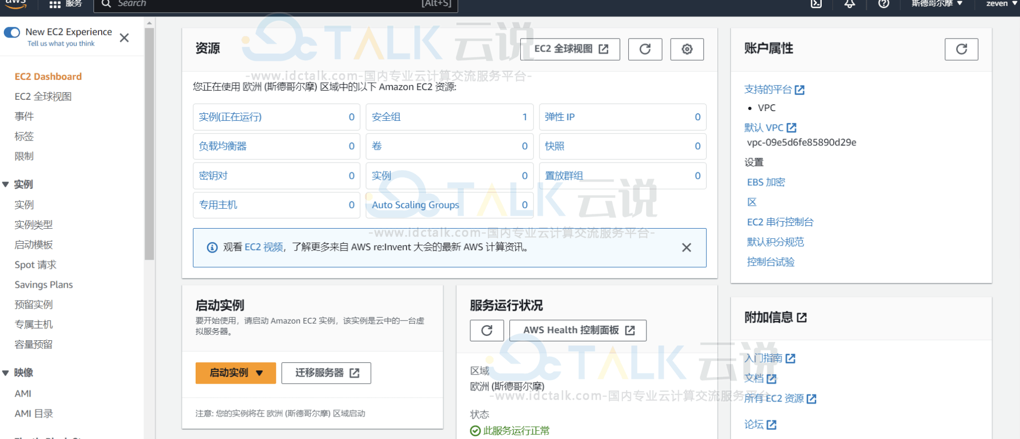Click the 启动实例 orange button

[x=235, y=373]
